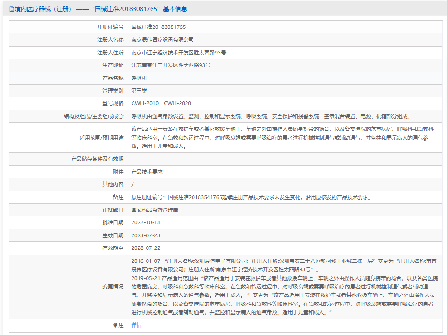This screenshot has width=447, height=335.
Task: Click the 注册人住所 address value
Action: click(179, 53)
